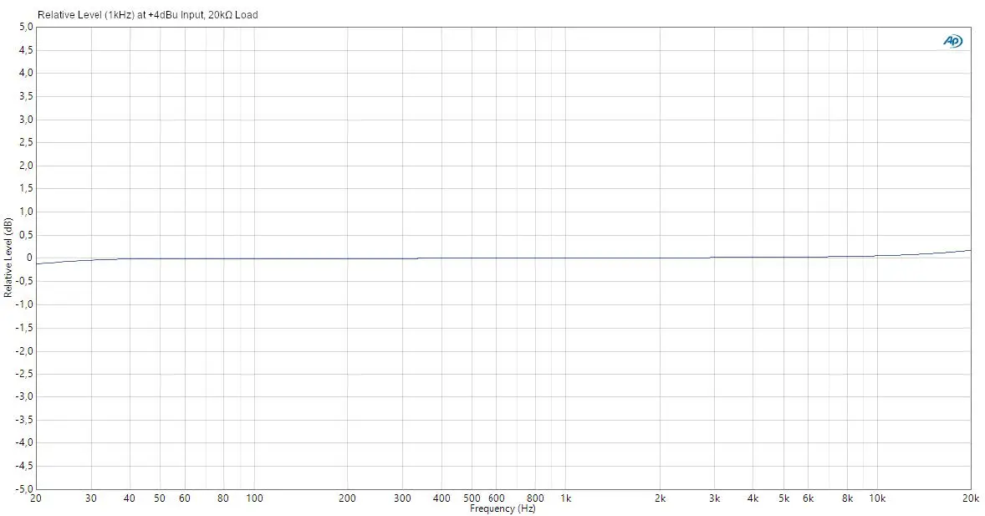The image size is (985, 516).
Task: Select the frequency response trace line
Action: 502,258
